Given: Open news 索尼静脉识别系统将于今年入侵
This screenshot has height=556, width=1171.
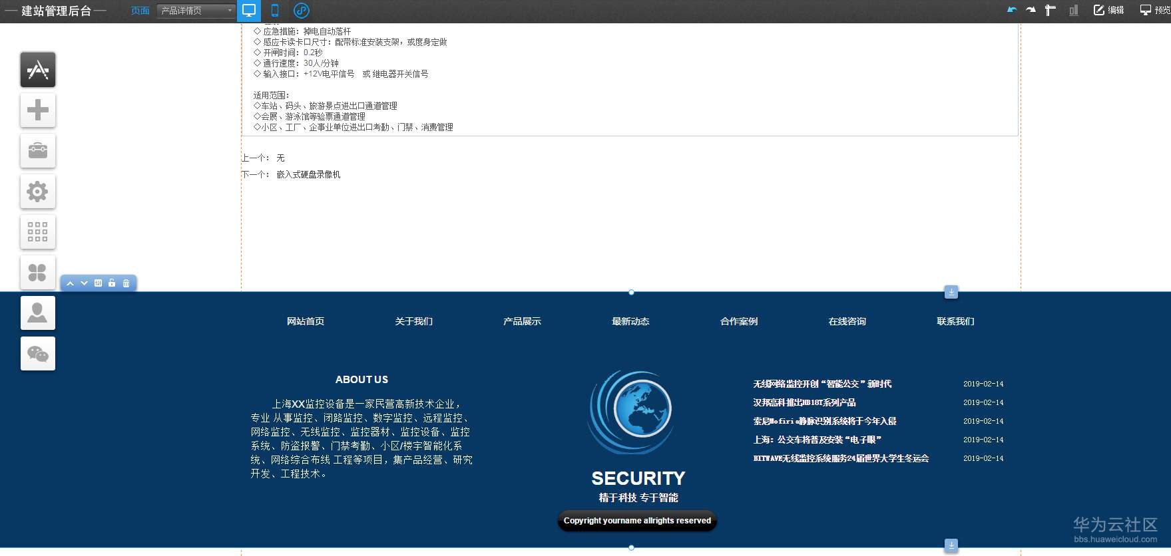Looking at the screenshot, I should coord(825,421).
